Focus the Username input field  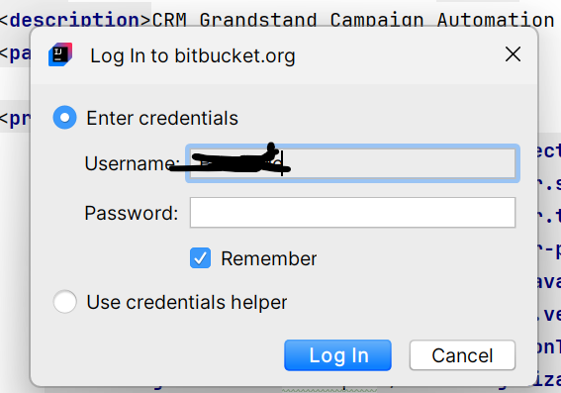pos(352,163)
